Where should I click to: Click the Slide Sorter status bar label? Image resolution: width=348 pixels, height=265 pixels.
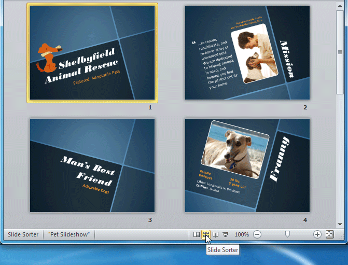click(x=23, y=234)
